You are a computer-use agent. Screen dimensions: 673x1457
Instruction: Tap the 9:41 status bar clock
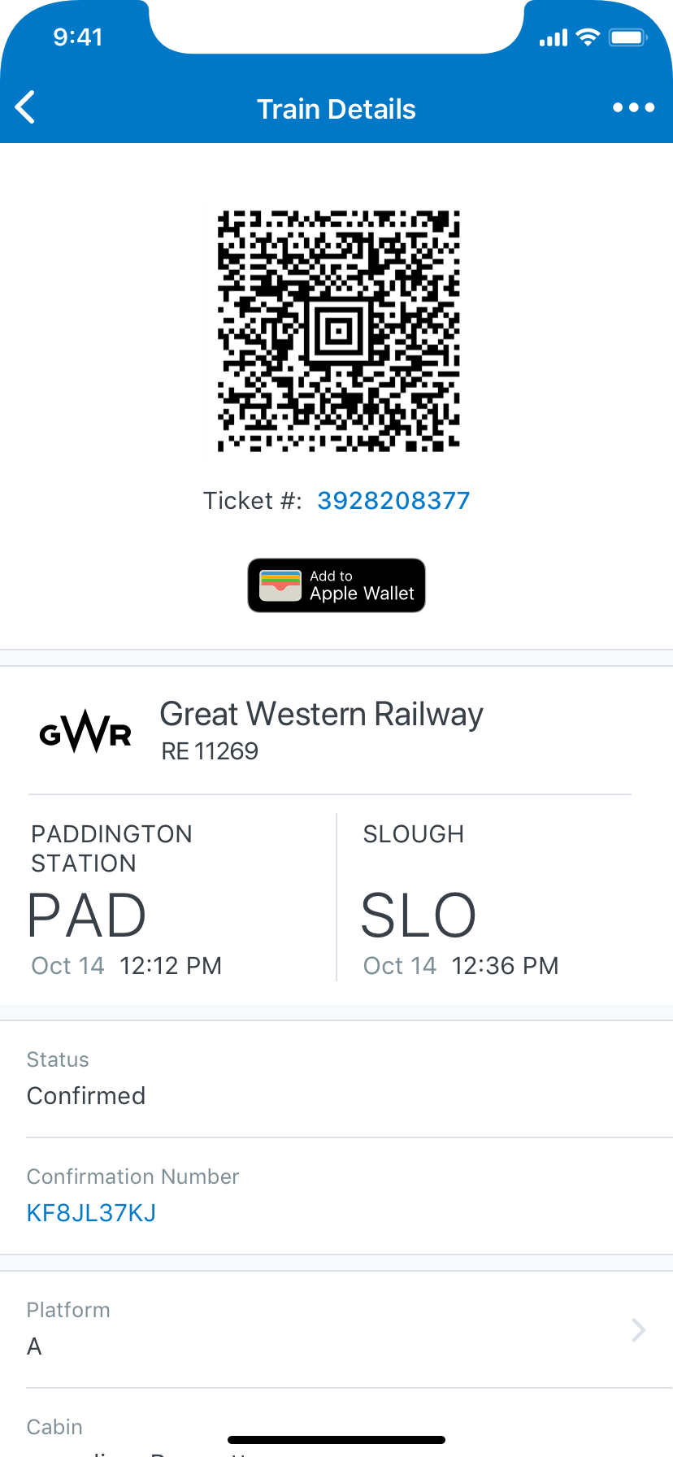point(78,37)
